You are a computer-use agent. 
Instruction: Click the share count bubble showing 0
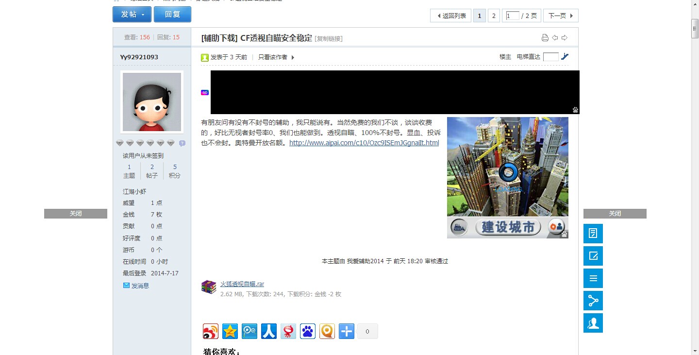click(367, 331)
